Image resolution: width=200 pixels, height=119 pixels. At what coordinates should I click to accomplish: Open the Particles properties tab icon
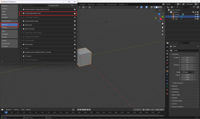pyautogui.click(x=167, y=77)
